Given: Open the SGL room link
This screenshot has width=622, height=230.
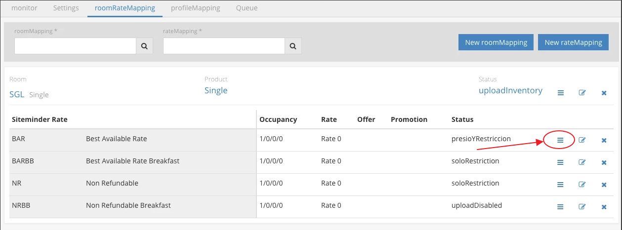Looking at the screenshot, I should (x=17, y=94).
